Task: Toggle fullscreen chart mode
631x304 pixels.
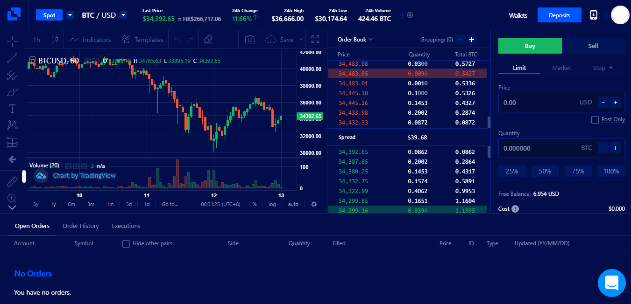Action: 315,40
